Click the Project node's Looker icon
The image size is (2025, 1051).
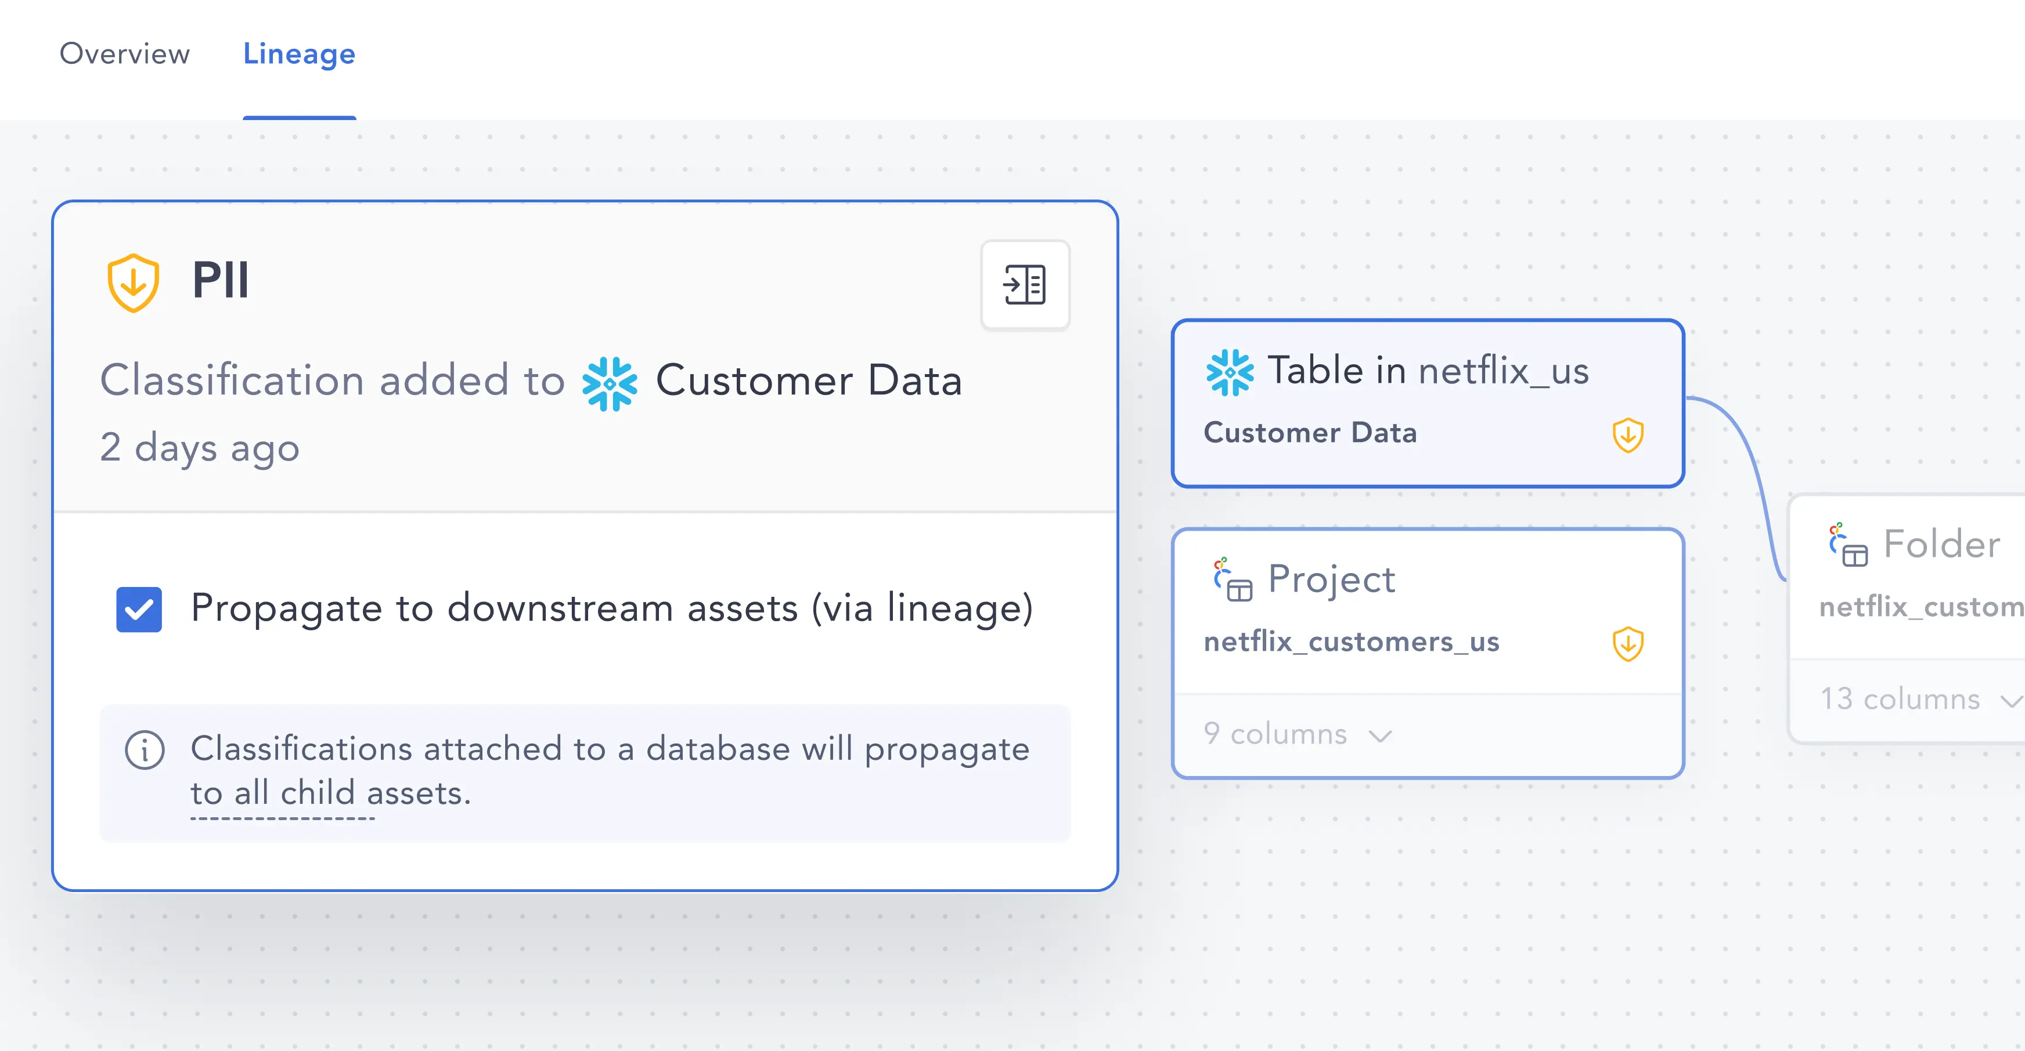1232,579
